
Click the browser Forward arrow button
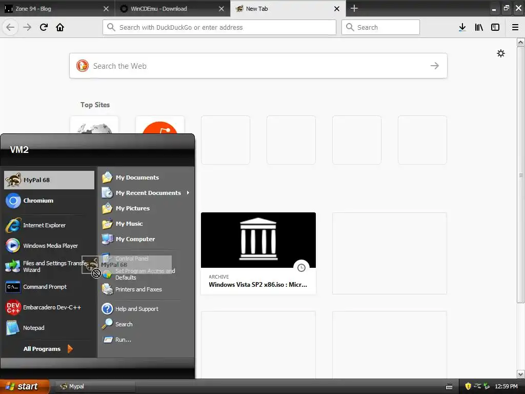[x=27, y=27]
